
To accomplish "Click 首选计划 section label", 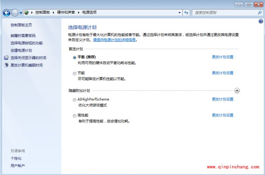I will point(76,49).
